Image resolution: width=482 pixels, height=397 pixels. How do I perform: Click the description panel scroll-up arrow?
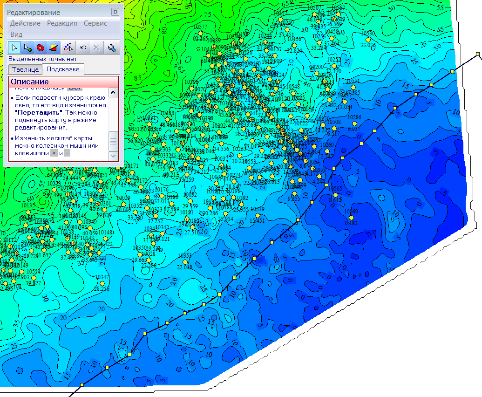tap(113, 92)
